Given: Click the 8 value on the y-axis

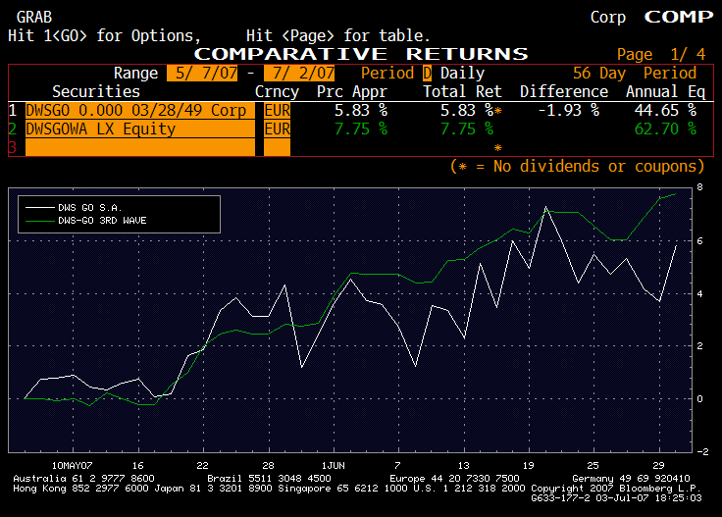Looking at the screenshot, I should tap(699, 187).
